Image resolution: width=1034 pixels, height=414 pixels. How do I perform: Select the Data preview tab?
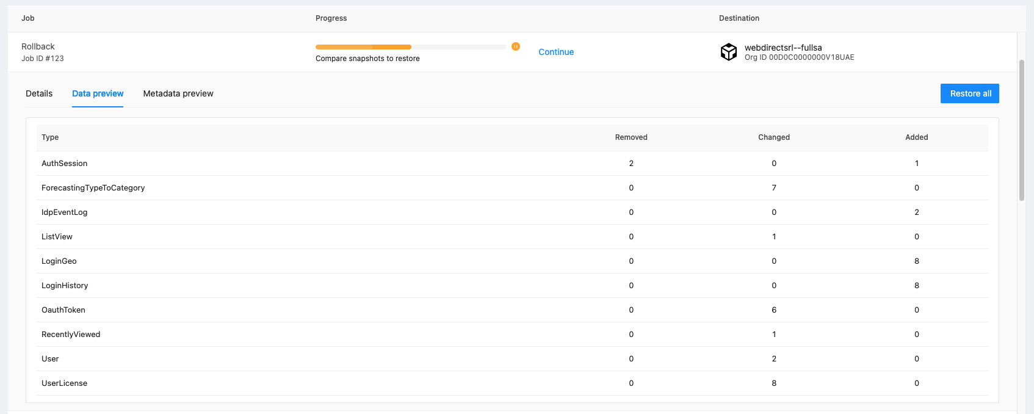98,93
